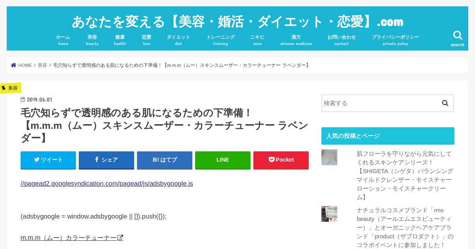Open 美容 beauty menu item
Screen dimensions: 475x249
point(92,40)
